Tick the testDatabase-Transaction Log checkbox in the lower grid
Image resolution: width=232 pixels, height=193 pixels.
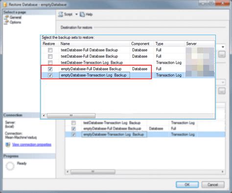(x=73, y=123)
